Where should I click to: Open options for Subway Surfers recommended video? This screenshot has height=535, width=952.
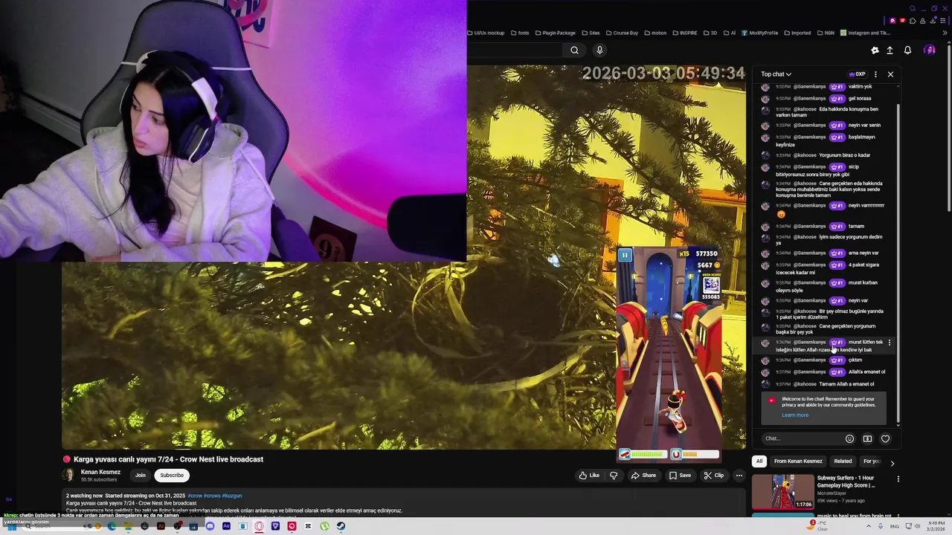tap(898, 479)
